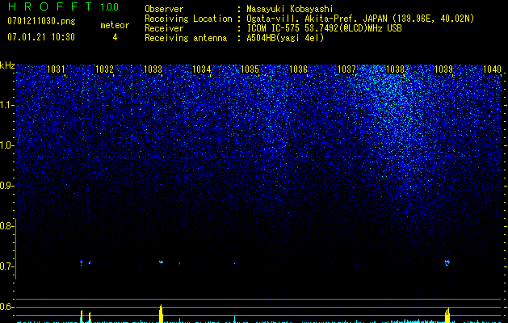
Task: Click the Receiving Location label
Action: coord(188,19)
